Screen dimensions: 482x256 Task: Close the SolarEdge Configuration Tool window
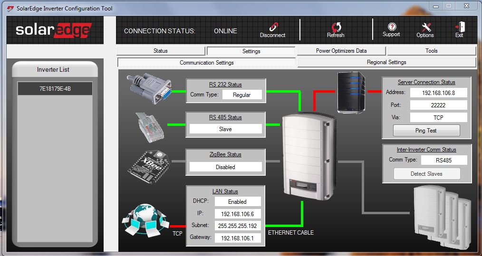click(466, 6)
